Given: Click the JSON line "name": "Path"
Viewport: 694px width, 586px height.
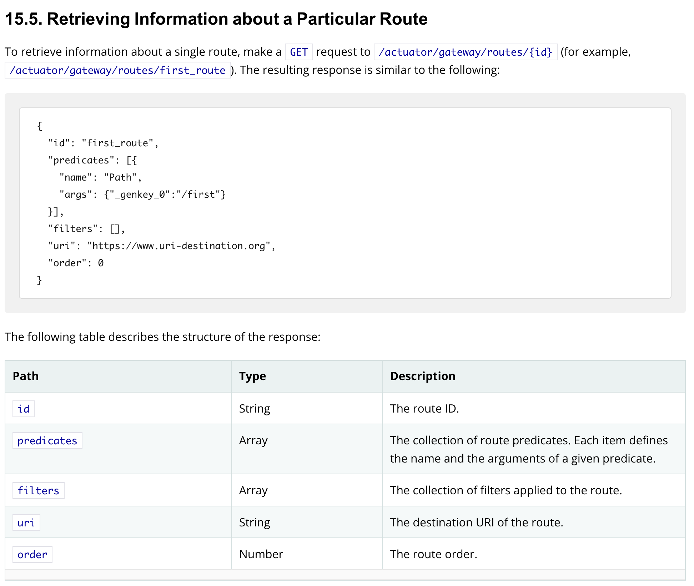Looking at the screenshot, I should coord(101,177).
